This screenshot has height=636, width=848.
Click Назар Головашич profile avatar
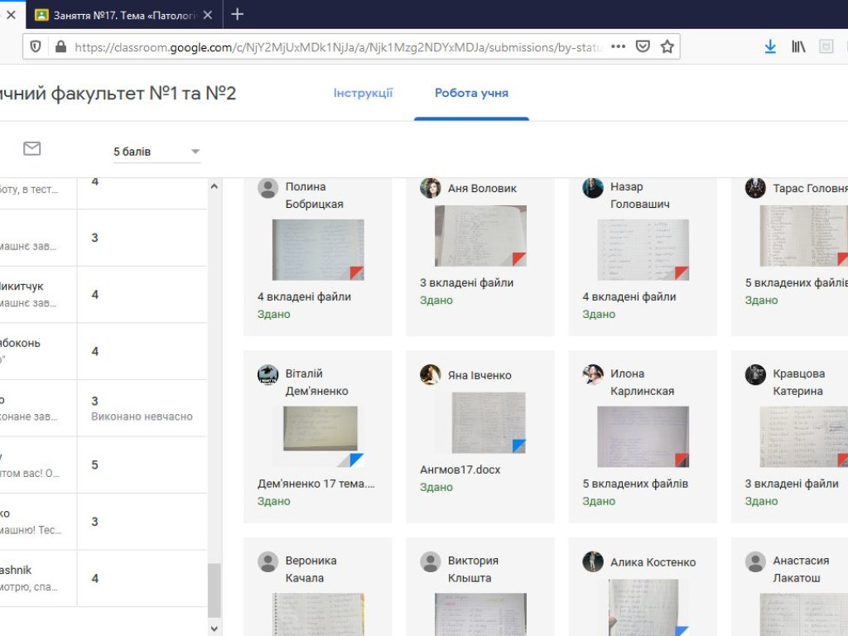pos(593,188)
